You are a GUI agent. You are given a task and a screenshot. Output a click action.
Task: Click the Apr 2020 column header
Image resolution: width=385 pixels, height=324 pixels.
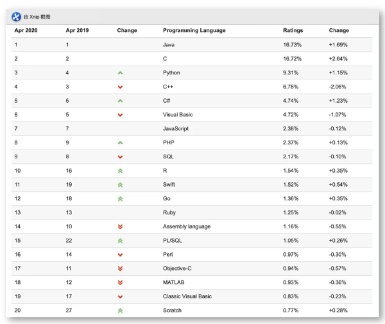pyautogui.click(x=26, y=31)
